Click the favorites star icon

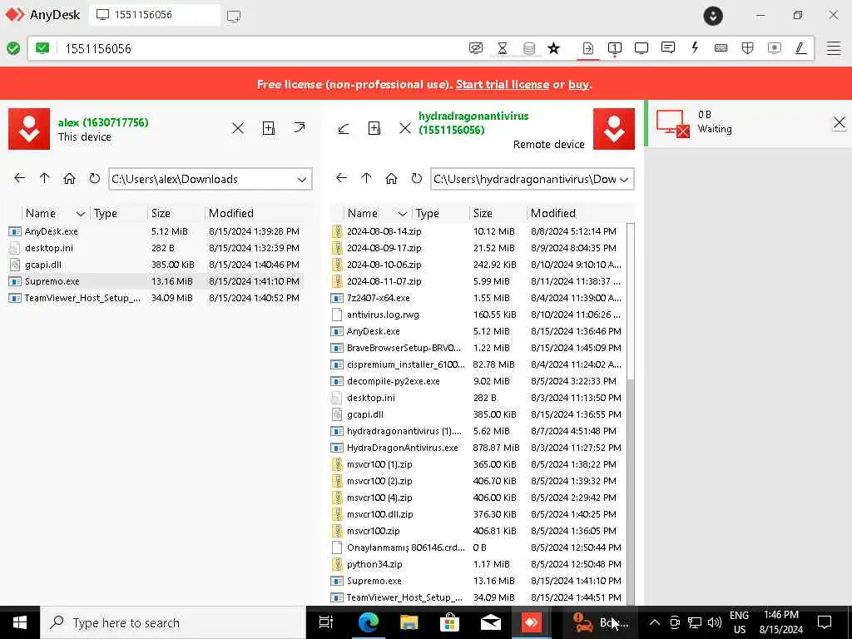pos(553,48)
